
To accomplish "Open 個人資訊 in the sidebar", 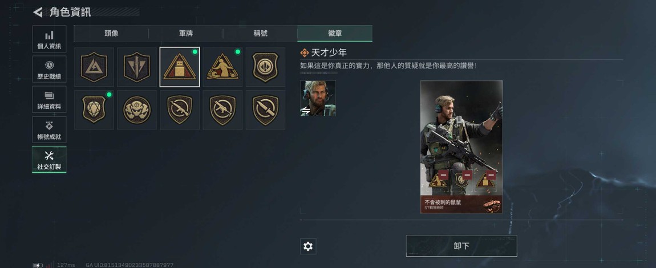I will pyautogui.click(x=49, y=39).
